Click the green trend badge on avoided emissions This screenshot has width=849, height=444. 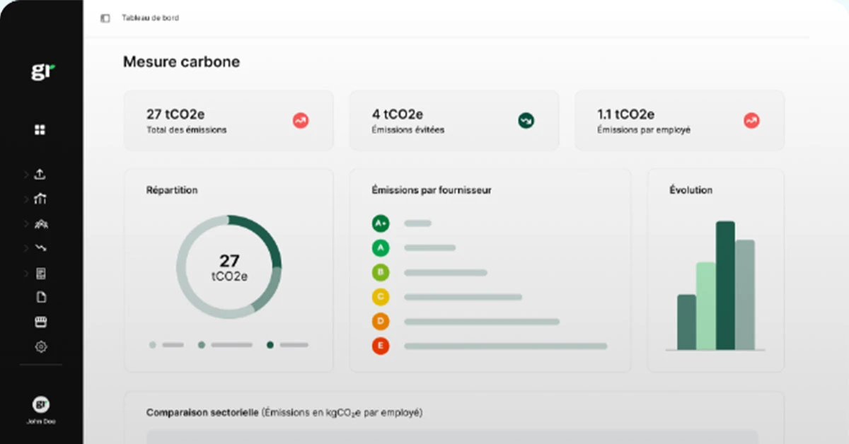526,120
